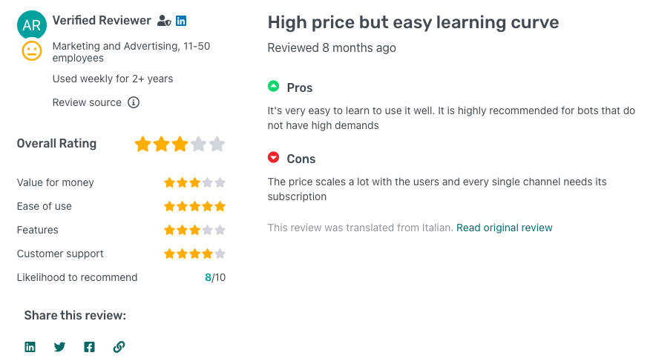Click the 8/10 likelihood to recommend score

coord(215,277)
